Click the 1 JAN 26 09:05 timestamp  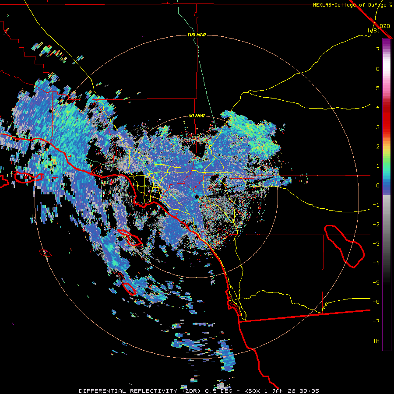click(x=292, y=391)
